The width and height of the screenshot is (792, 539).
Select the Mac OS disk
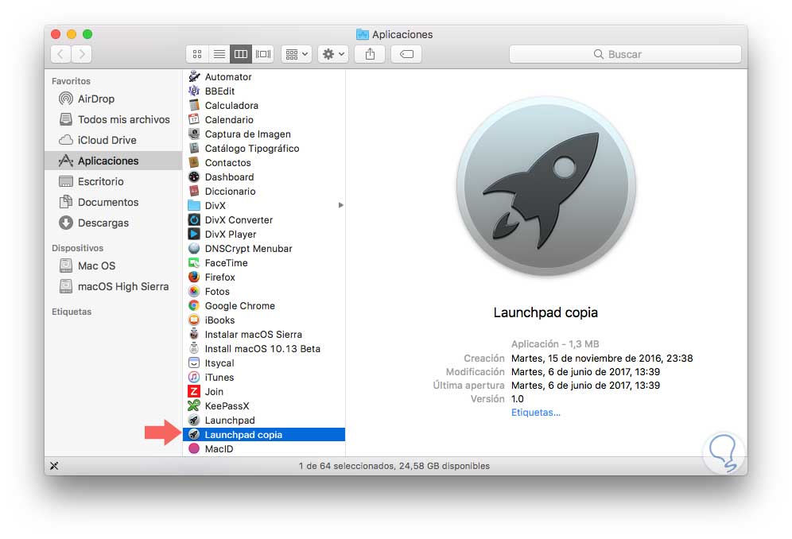tap(113, 266)
